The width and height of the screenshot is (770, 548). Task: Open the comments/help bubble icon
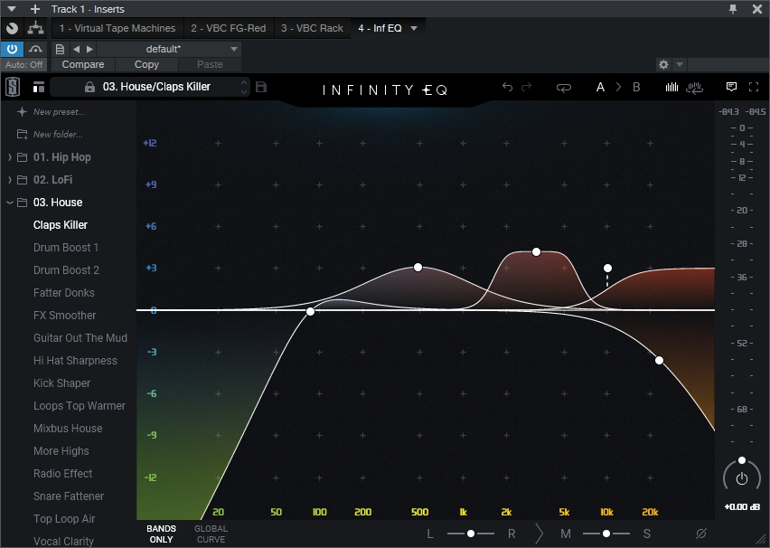(731, 87)
